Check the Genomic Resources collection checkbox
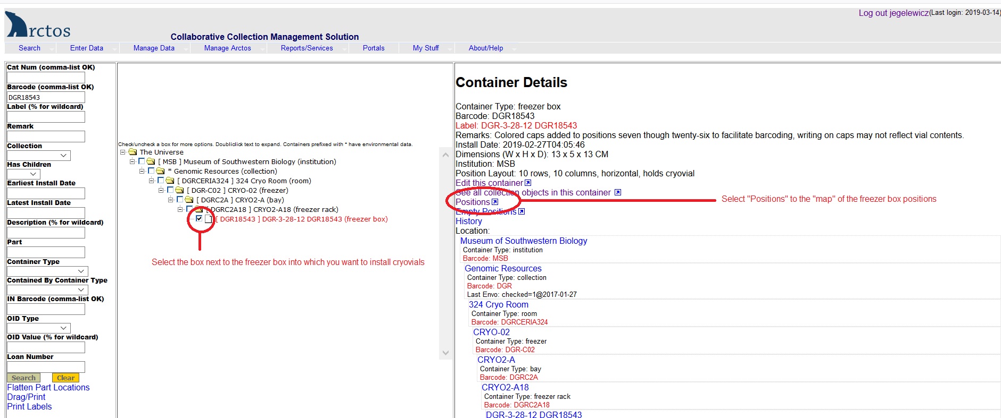This screenshot has height=418, width=1001. [x=151, y=170]
